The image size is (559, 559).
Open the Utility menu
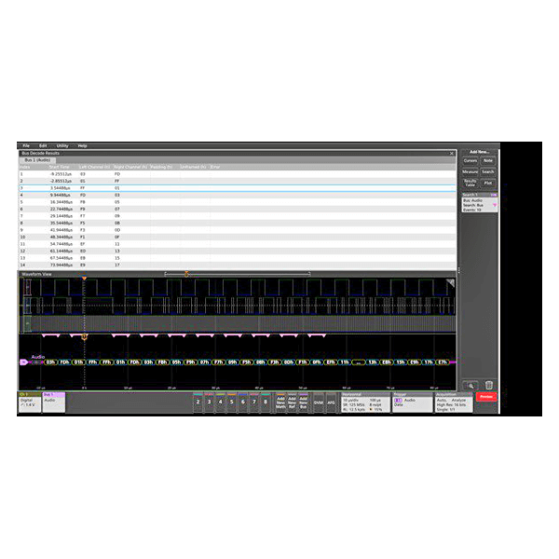(62, 146)
